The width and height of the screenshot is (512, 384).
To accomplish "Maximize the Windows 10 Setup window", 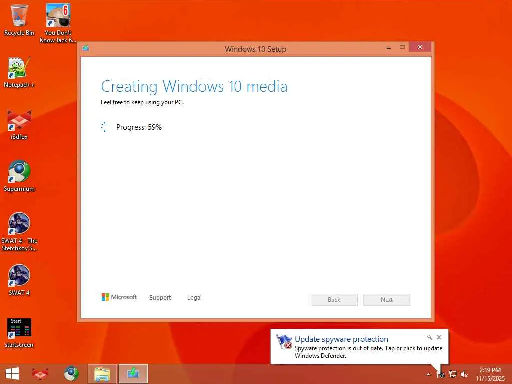I will [x=402, y=47].
